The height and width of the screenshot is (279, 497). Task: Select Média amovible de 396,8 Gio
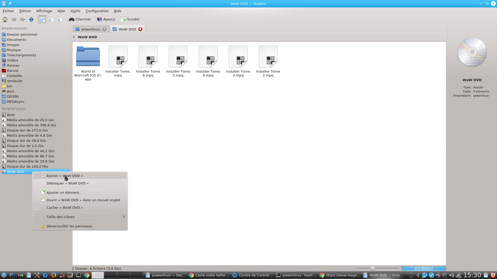(x=35, y=125)
